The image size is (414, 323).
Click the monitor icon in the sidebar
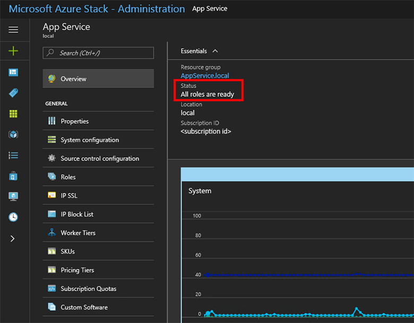pyautogui.click(x=13, y=196)
